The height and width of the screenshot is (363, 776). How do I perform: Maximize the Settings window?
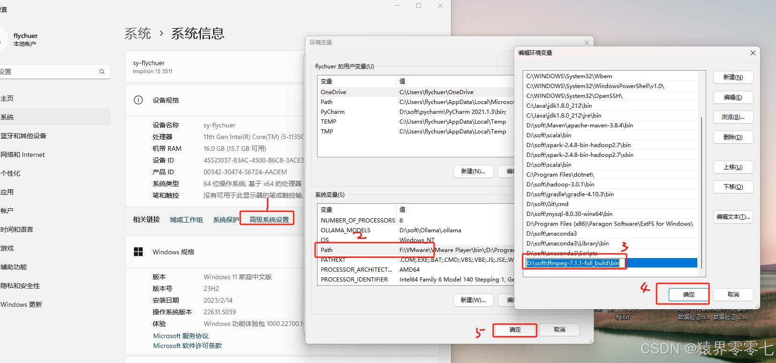(x=419, y=6)
